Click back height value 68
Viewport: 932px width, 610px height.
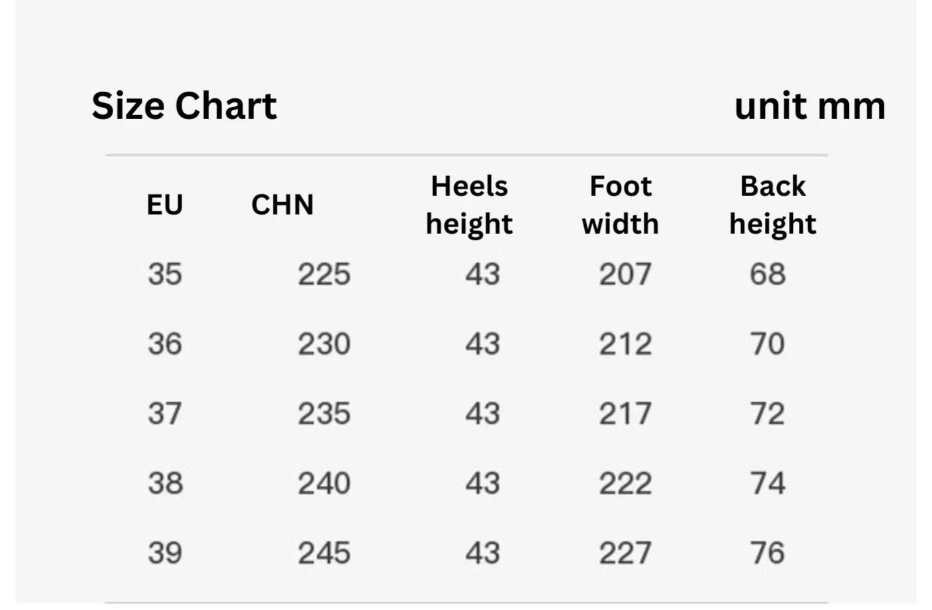(x=768, y=274)
